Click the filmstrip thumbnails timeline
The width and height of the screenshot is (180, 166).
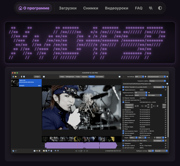[x=78, y=139]
